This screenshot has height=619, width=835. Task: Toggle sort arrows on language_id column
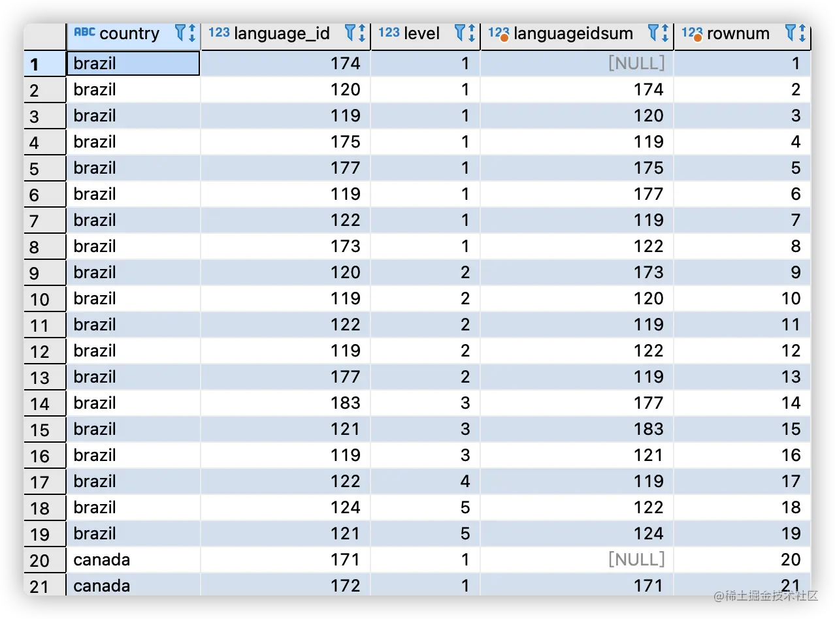[361, 33]
